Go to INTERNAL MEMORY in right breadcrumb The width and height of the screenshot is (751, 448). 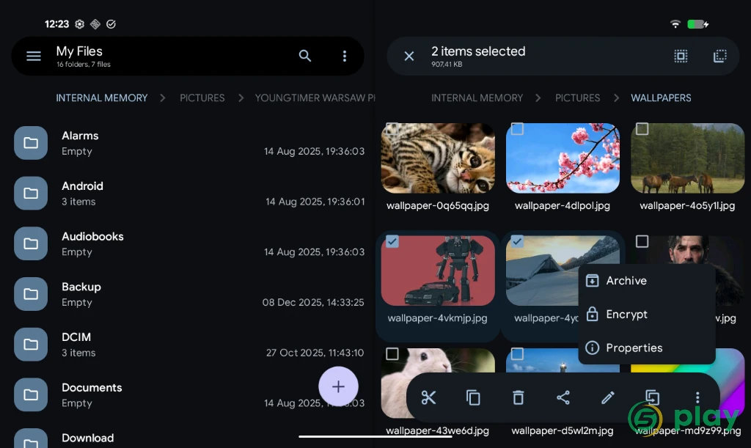point(477,98)
